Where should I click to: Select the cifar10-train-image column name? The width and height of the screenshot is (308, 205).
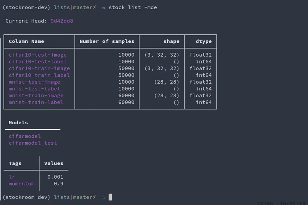click(x=39, y=68)
